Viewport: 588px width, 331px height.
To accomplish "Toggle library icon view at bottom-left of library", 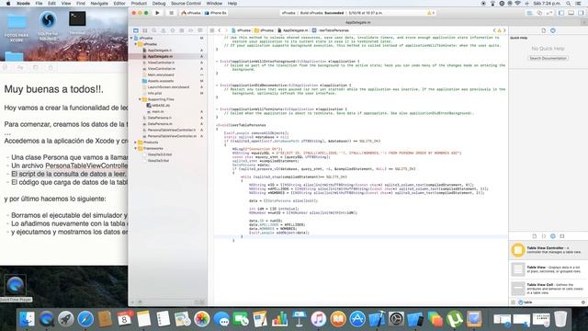I will tap(513, 302).
